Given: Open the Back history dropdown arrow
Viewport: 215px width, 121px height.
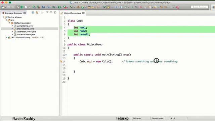Looking at the screenshot, I should [x=168, y=7].
